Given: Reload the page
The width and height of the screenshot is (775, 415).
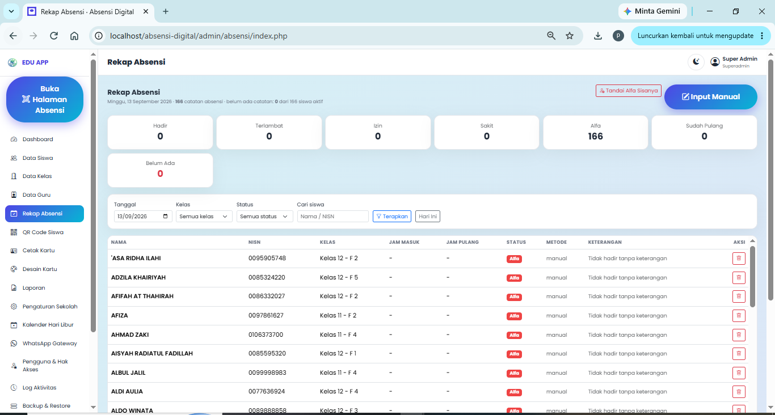Looking at the screenshot, I should (x=54, y=36).
